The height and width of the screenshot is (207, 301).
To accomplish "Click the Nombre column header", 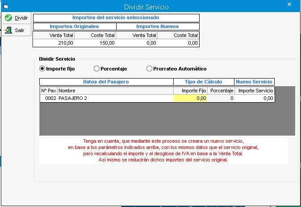I will click(115, 91).
